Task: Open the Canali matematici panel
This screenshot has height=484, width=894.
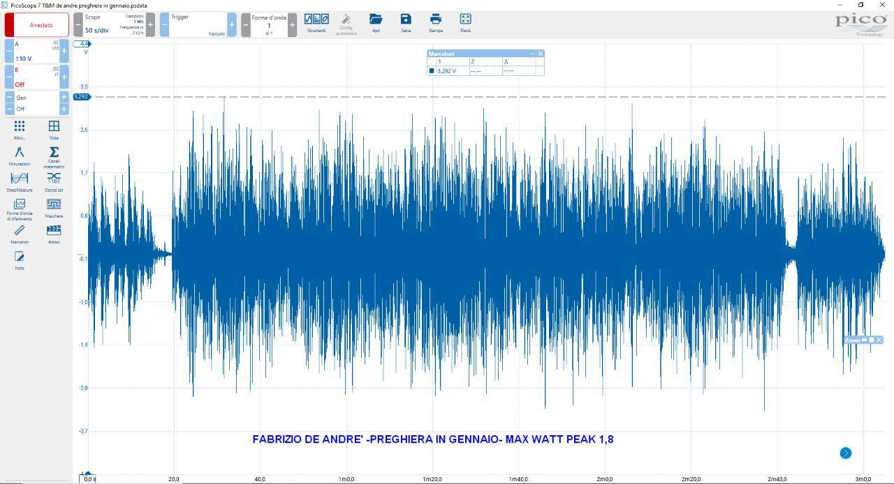Action: 54,157
